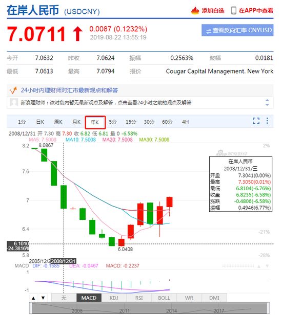Click the MA5: 7.5008 legend label
This screenshot has height=315, width=282.
tap(43, 140)
